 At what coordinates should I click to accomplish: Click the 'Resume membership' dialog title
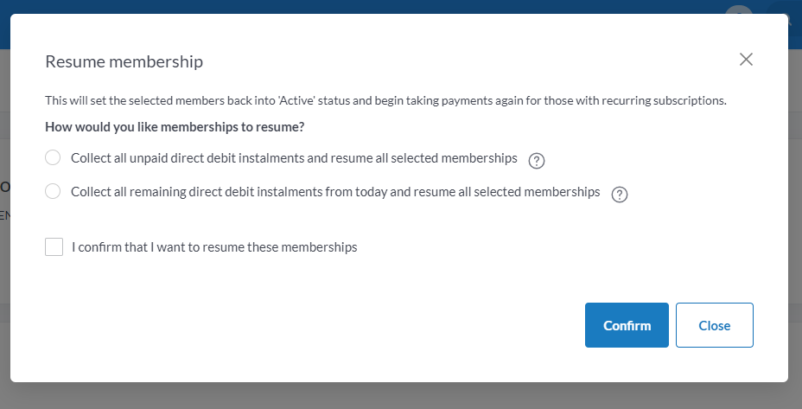pos(124,61)
